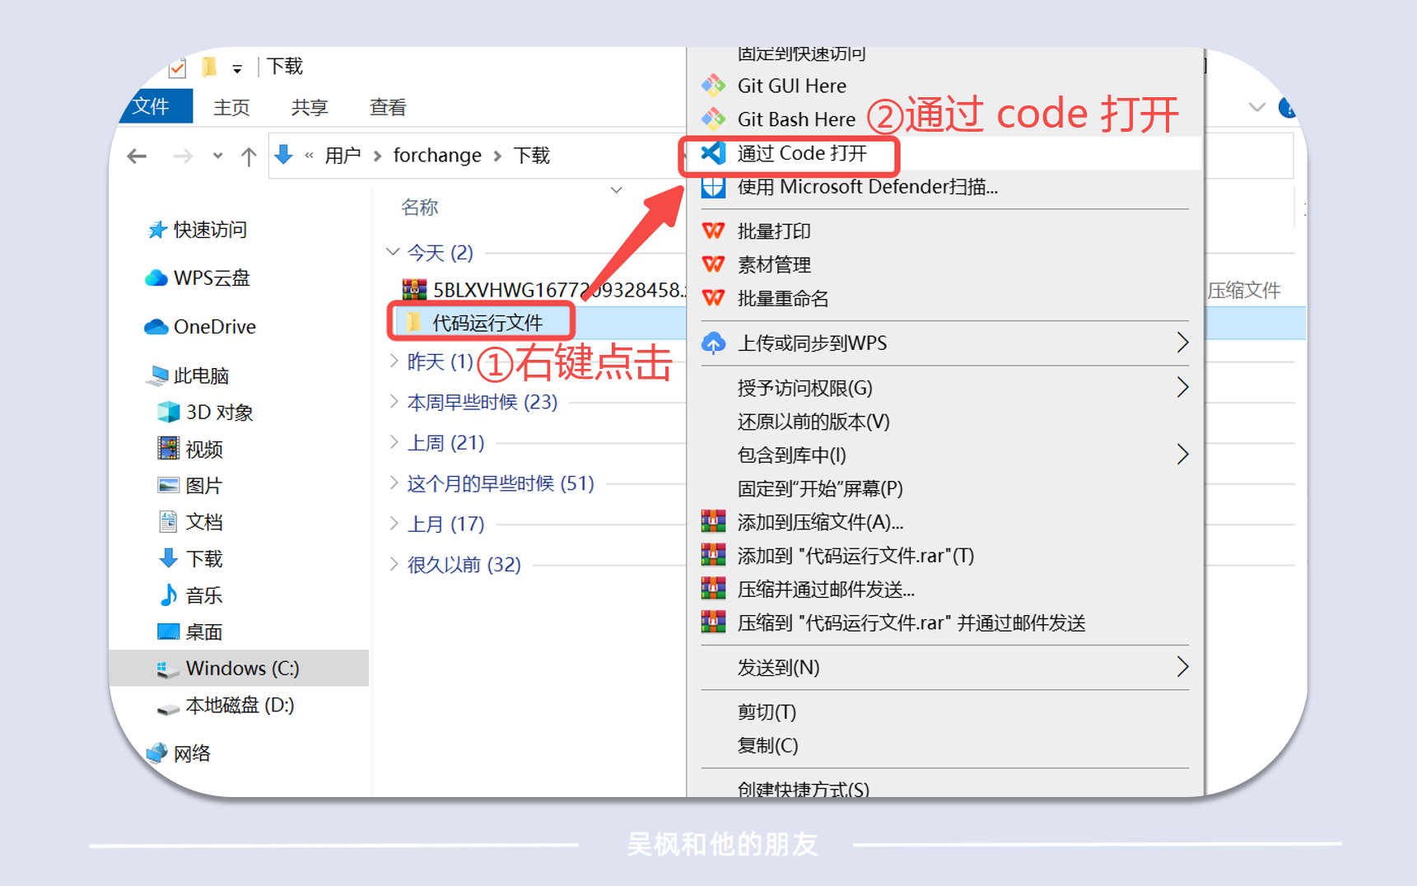The height and width of the screenshot is (886, 1417).
Task: Click the Git GUI Here icon
Action: point(713,86)
